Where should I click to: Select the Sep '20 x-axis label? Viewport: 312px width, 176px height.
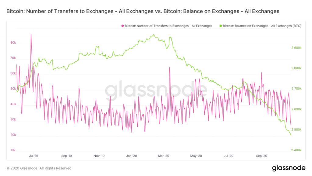click(x=261, y=156)
